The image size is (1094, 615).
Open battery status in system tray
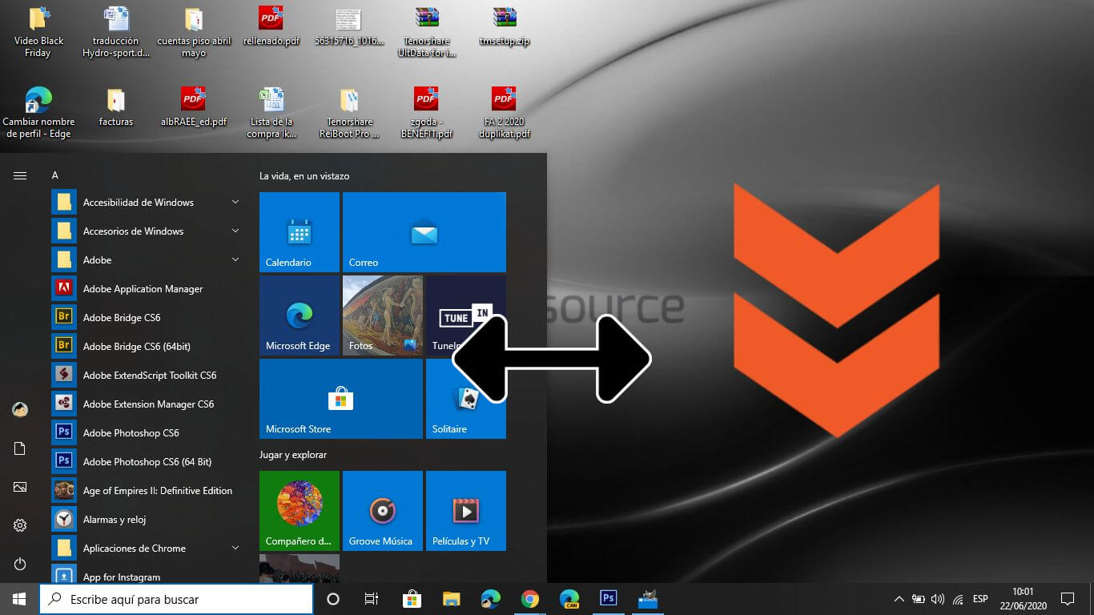point(919,599)
